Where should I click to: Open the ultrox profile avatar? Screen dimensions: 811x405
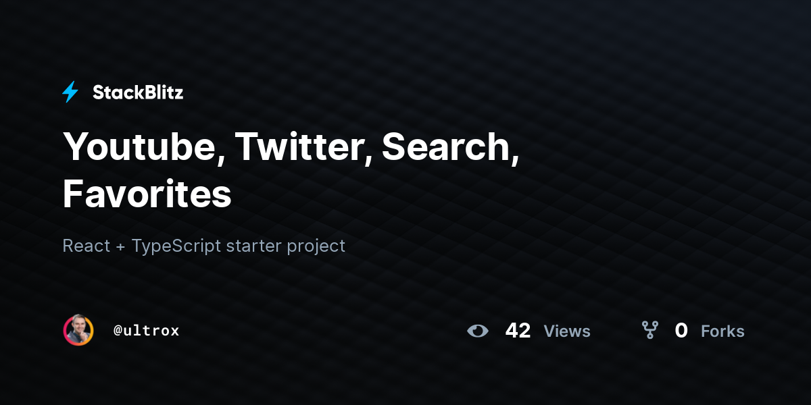78,330
